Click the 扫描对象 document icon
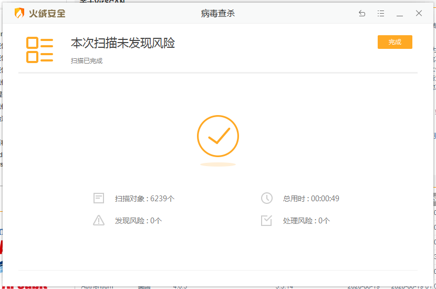This screenshot has height=289, width=436. click(99, 198)
